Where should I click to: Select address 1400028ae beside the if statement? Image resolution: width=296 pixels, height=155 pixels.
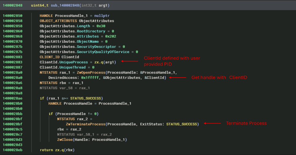[x=13, y=98]
